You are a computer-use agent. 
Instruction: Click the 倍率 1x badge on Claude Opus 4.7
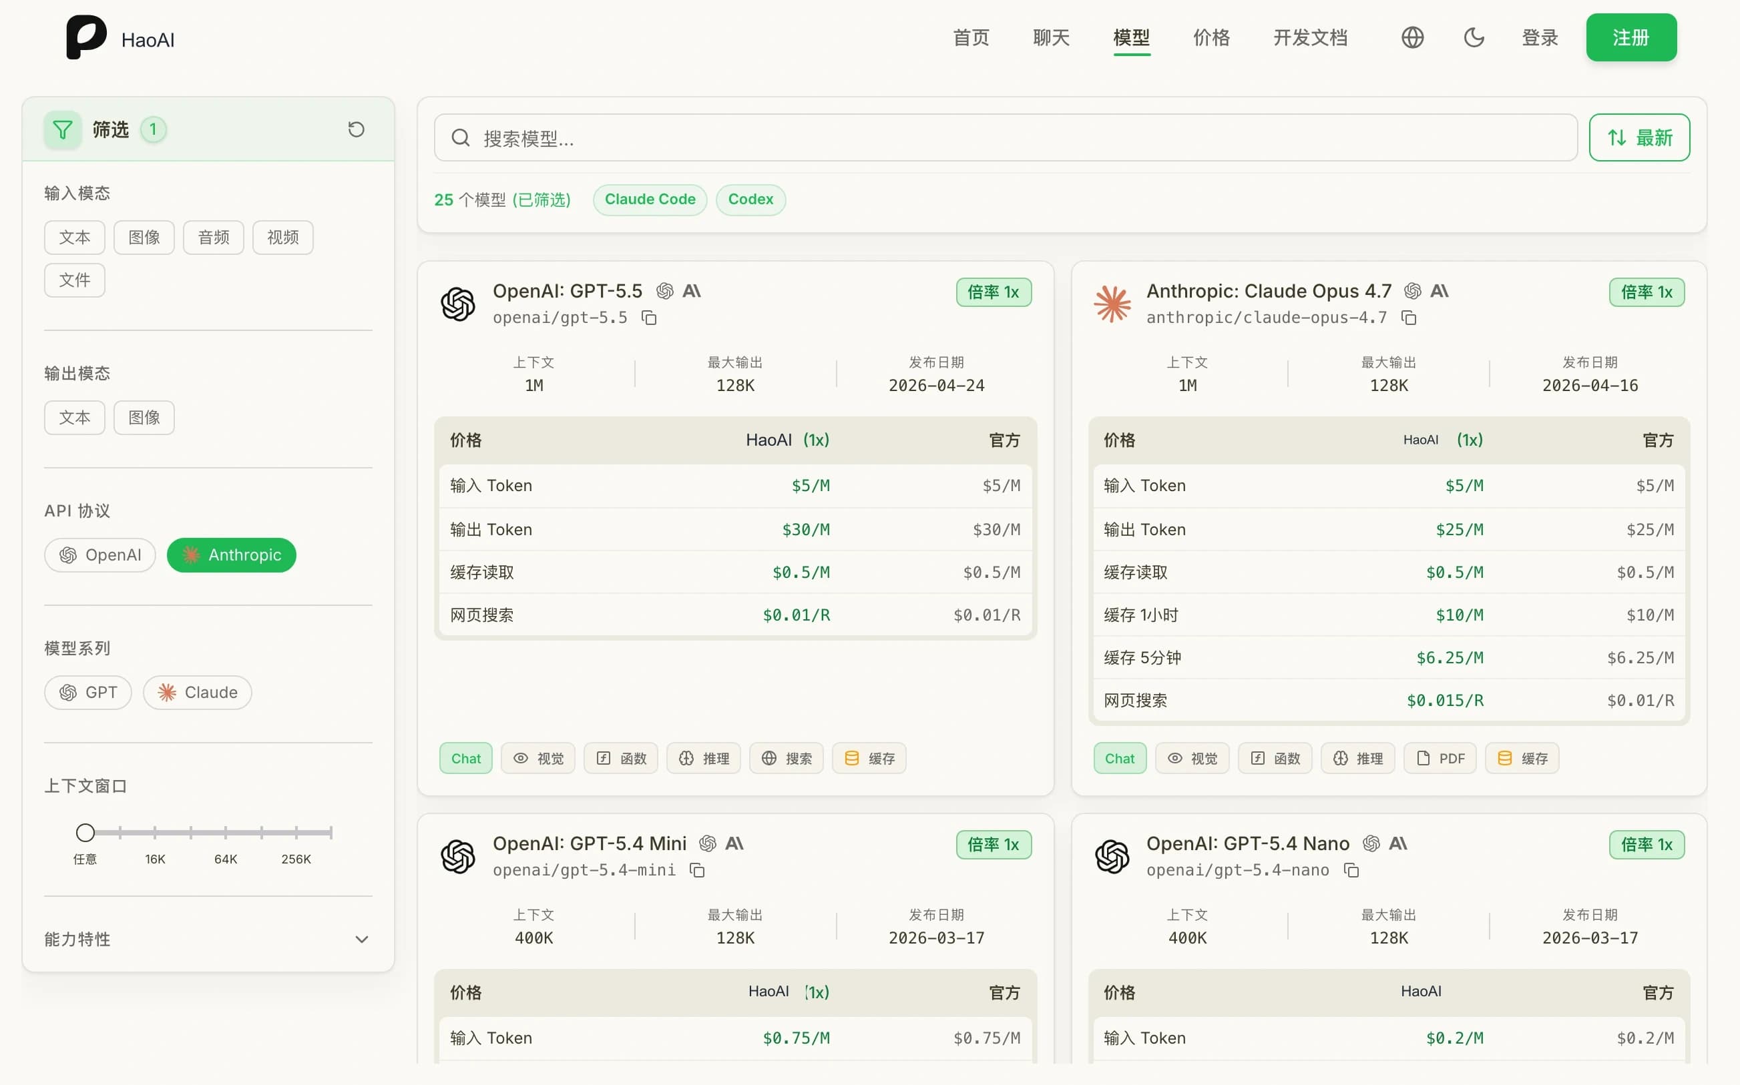click(1646, 293)
